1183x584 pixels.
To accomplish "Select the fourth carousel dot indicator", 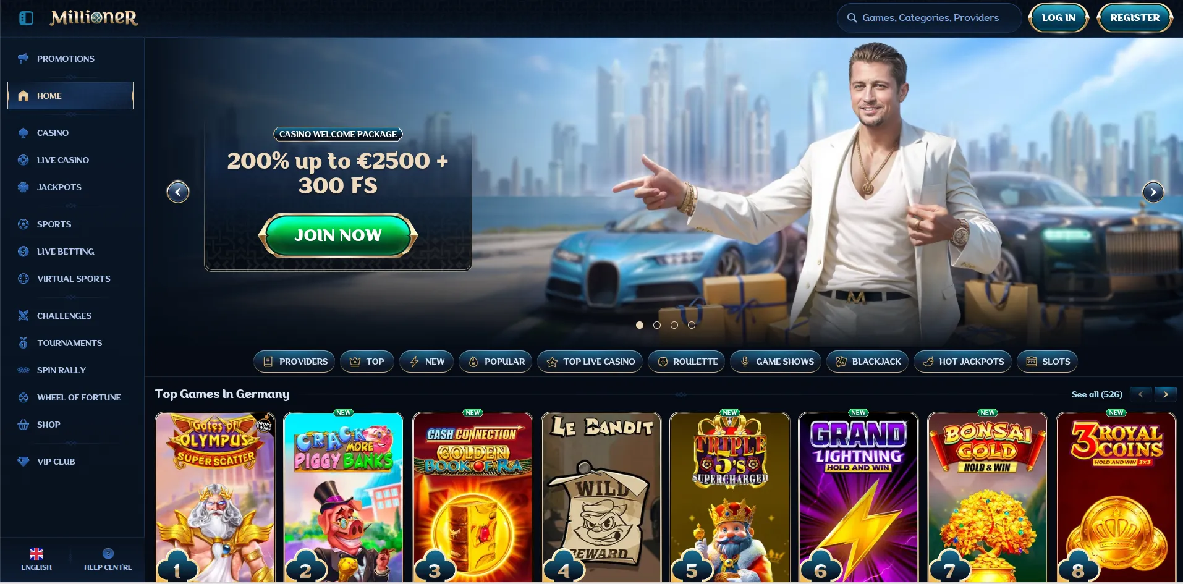I will coord(692,325).
